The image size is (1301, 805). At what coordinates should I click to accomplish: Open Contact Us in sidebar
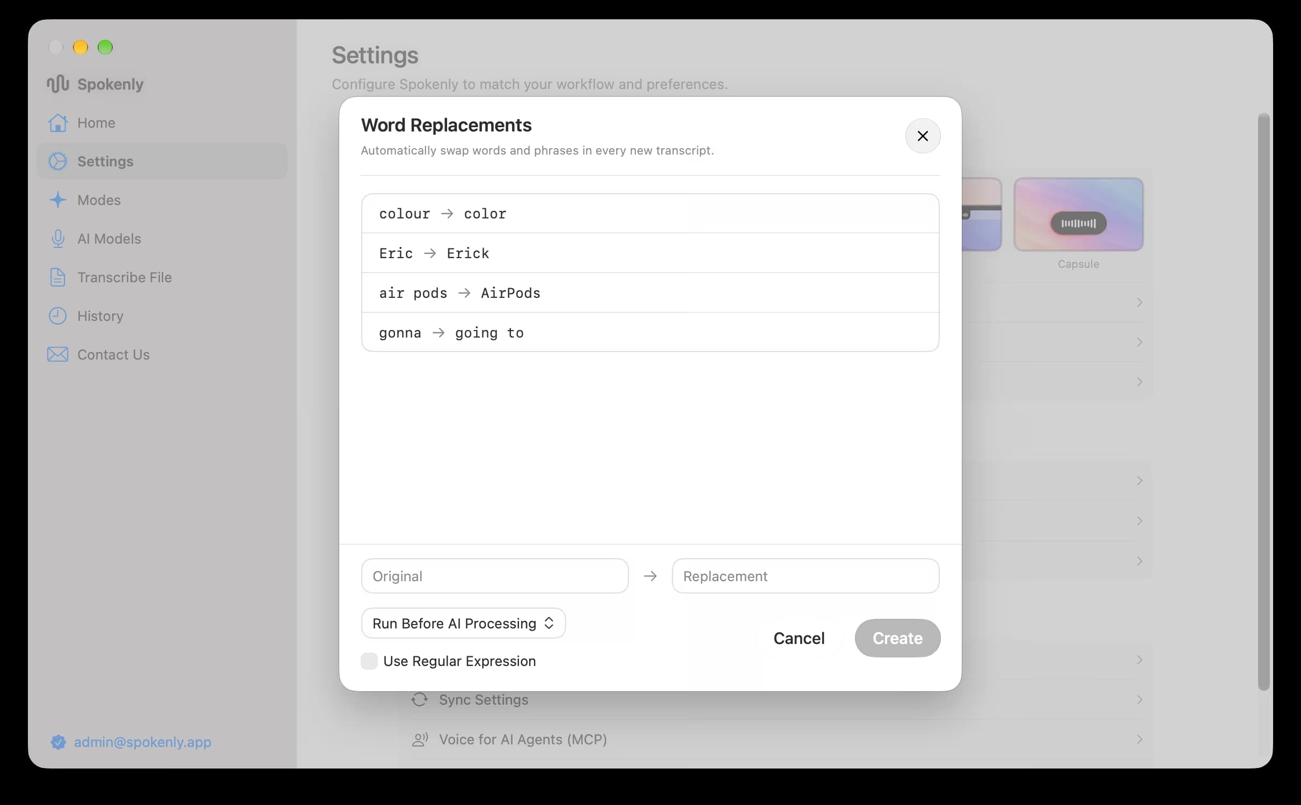pyautogui.click(x=162, y=355)
